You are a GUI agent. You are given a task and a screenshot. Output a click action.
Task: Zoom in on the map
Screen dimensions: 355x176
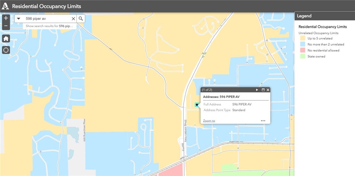tap(6, 18)
